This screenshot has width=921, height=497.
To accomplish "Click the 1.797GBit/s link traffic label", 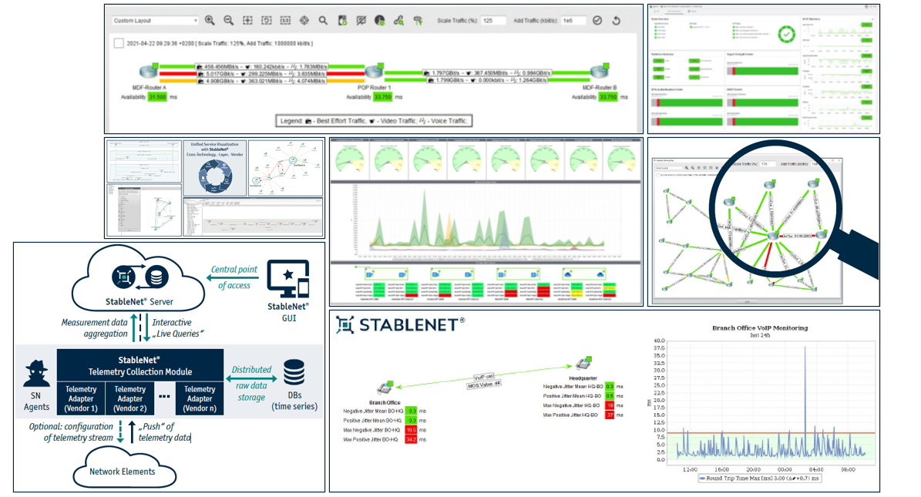I will point(487,73).
